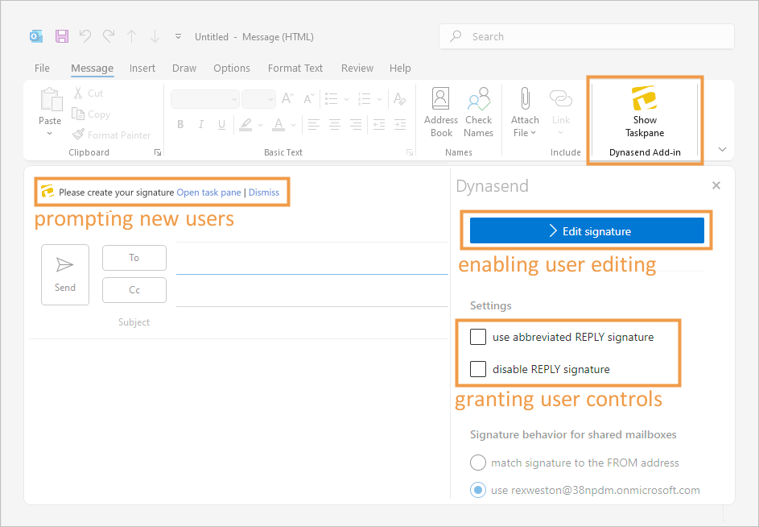Click the Undo icon
The image size is (759, 527).
[85, 36]
